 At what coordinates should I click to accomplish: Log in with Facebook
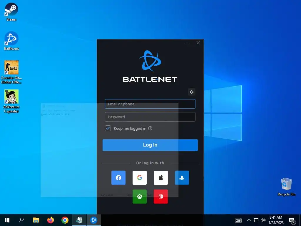118,178
